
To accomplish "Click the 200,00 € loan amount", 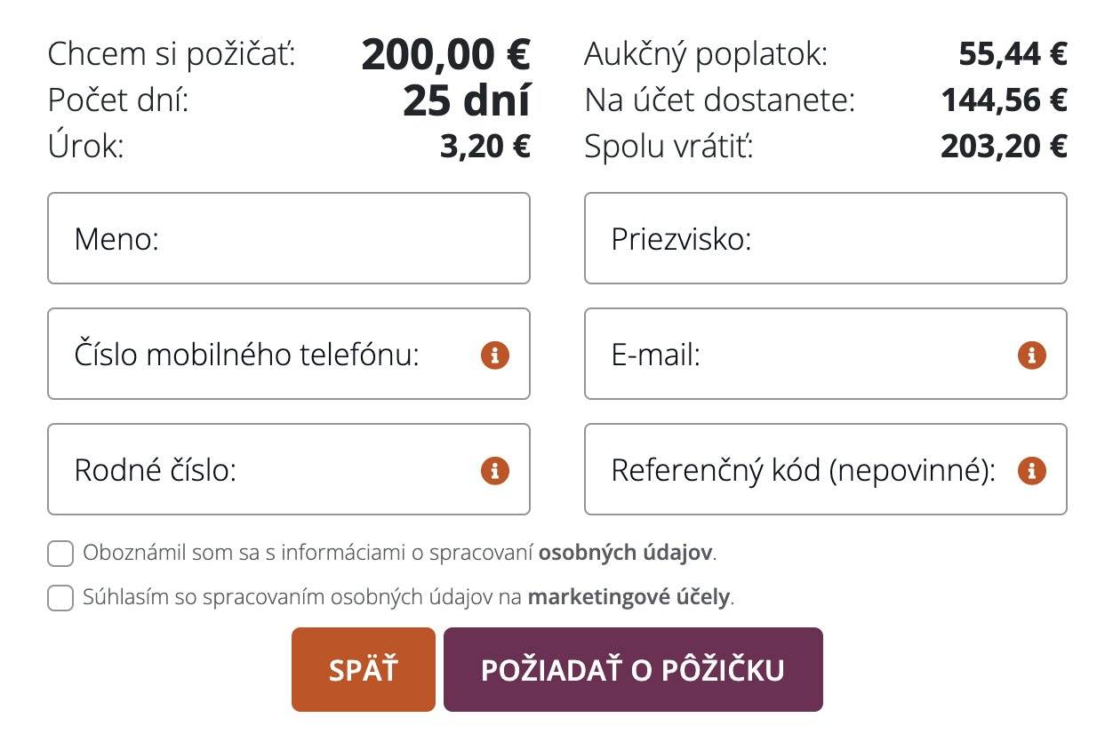I will (445, 55).
